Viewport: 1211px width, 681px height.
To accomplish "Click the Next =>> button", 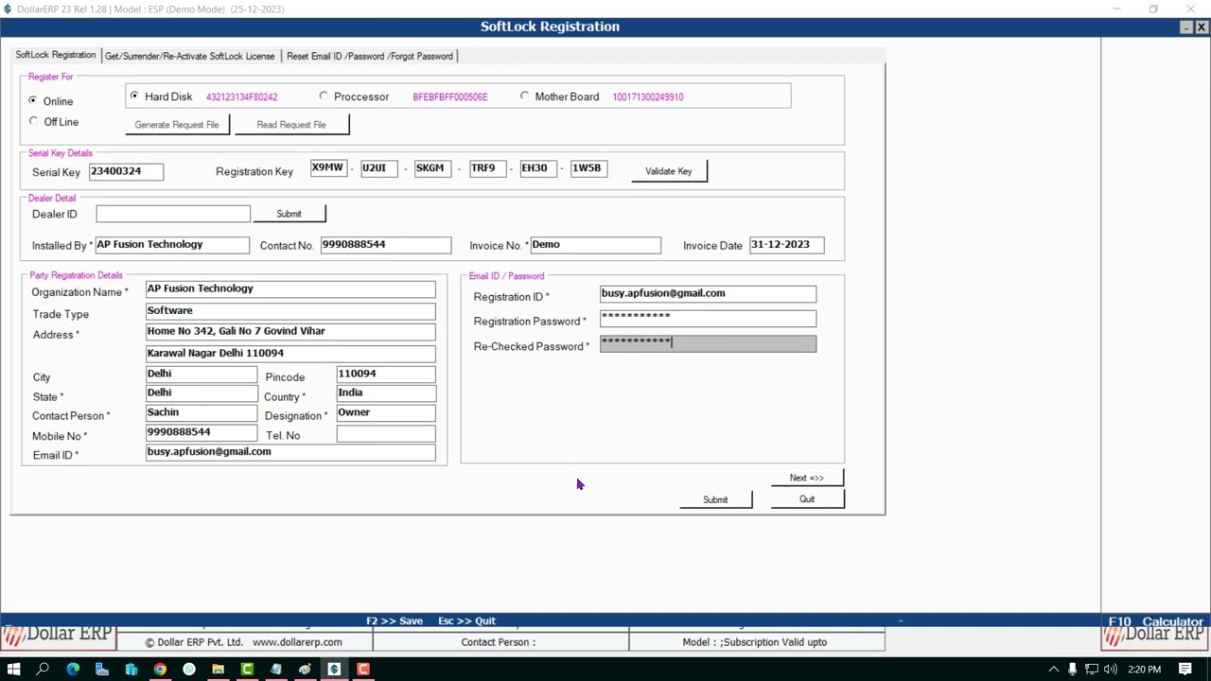I will [807, 478].
